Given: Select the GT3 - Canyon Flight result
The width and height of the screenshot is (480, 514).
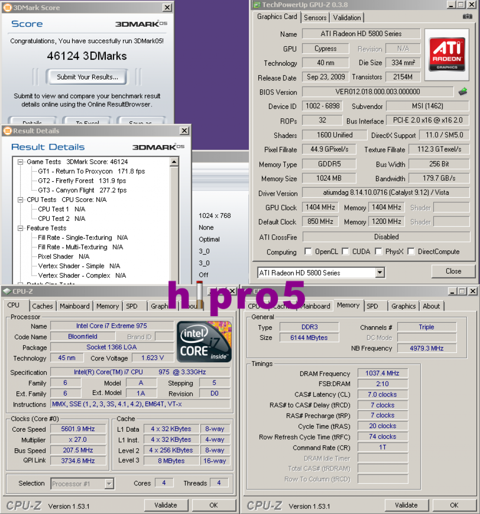Looking at the screenshot, I should tap(82, 190).
